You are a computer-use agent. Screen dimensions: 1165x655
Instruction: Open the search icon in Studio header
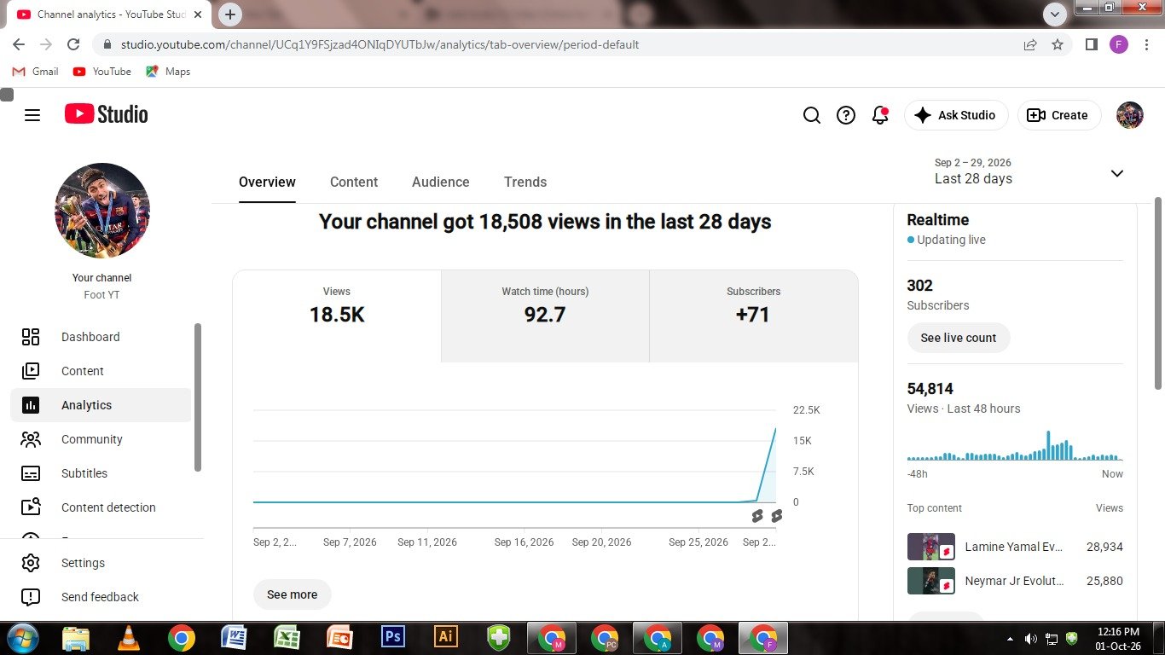pos(812,115)
